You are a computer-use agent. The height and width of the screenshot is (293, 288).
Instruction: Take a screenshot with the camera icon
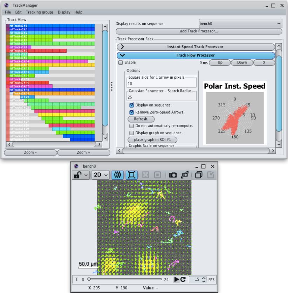[173, 175]
